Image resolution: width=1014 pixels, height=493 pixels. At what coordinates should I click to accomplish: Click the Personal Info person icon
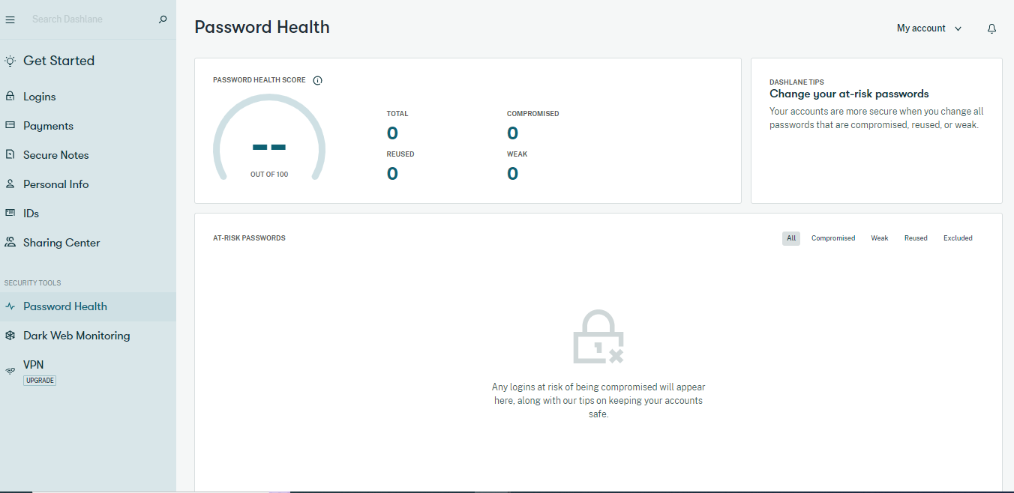click(10, 184)
